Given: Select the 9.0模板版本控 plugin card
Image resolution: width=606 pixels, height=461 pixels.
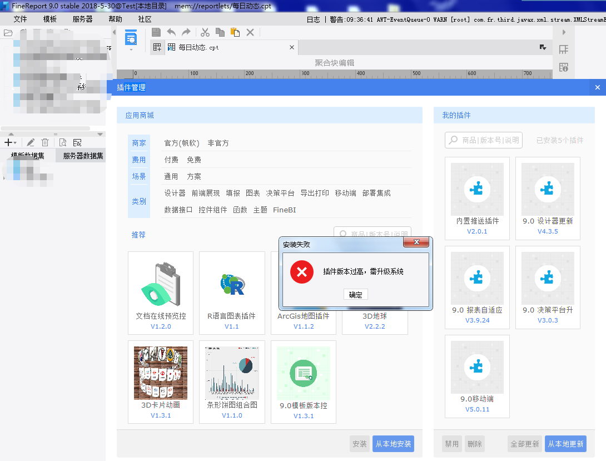Looking at the screenshot, I should pos(304,382).
